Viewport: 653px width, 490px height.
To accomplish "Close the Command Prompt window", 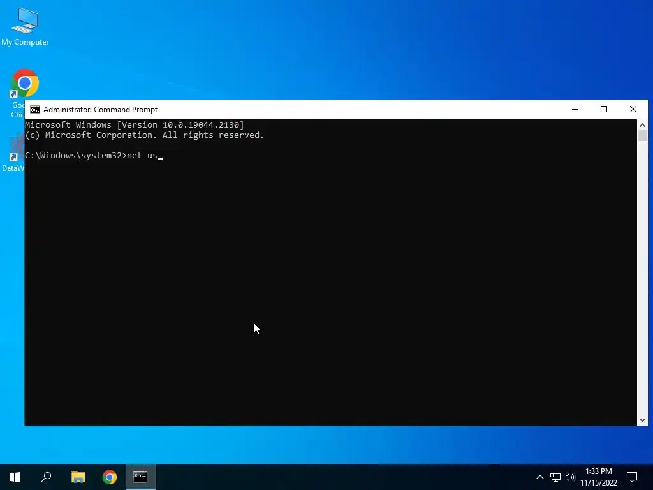I will [x=633, y=109].
